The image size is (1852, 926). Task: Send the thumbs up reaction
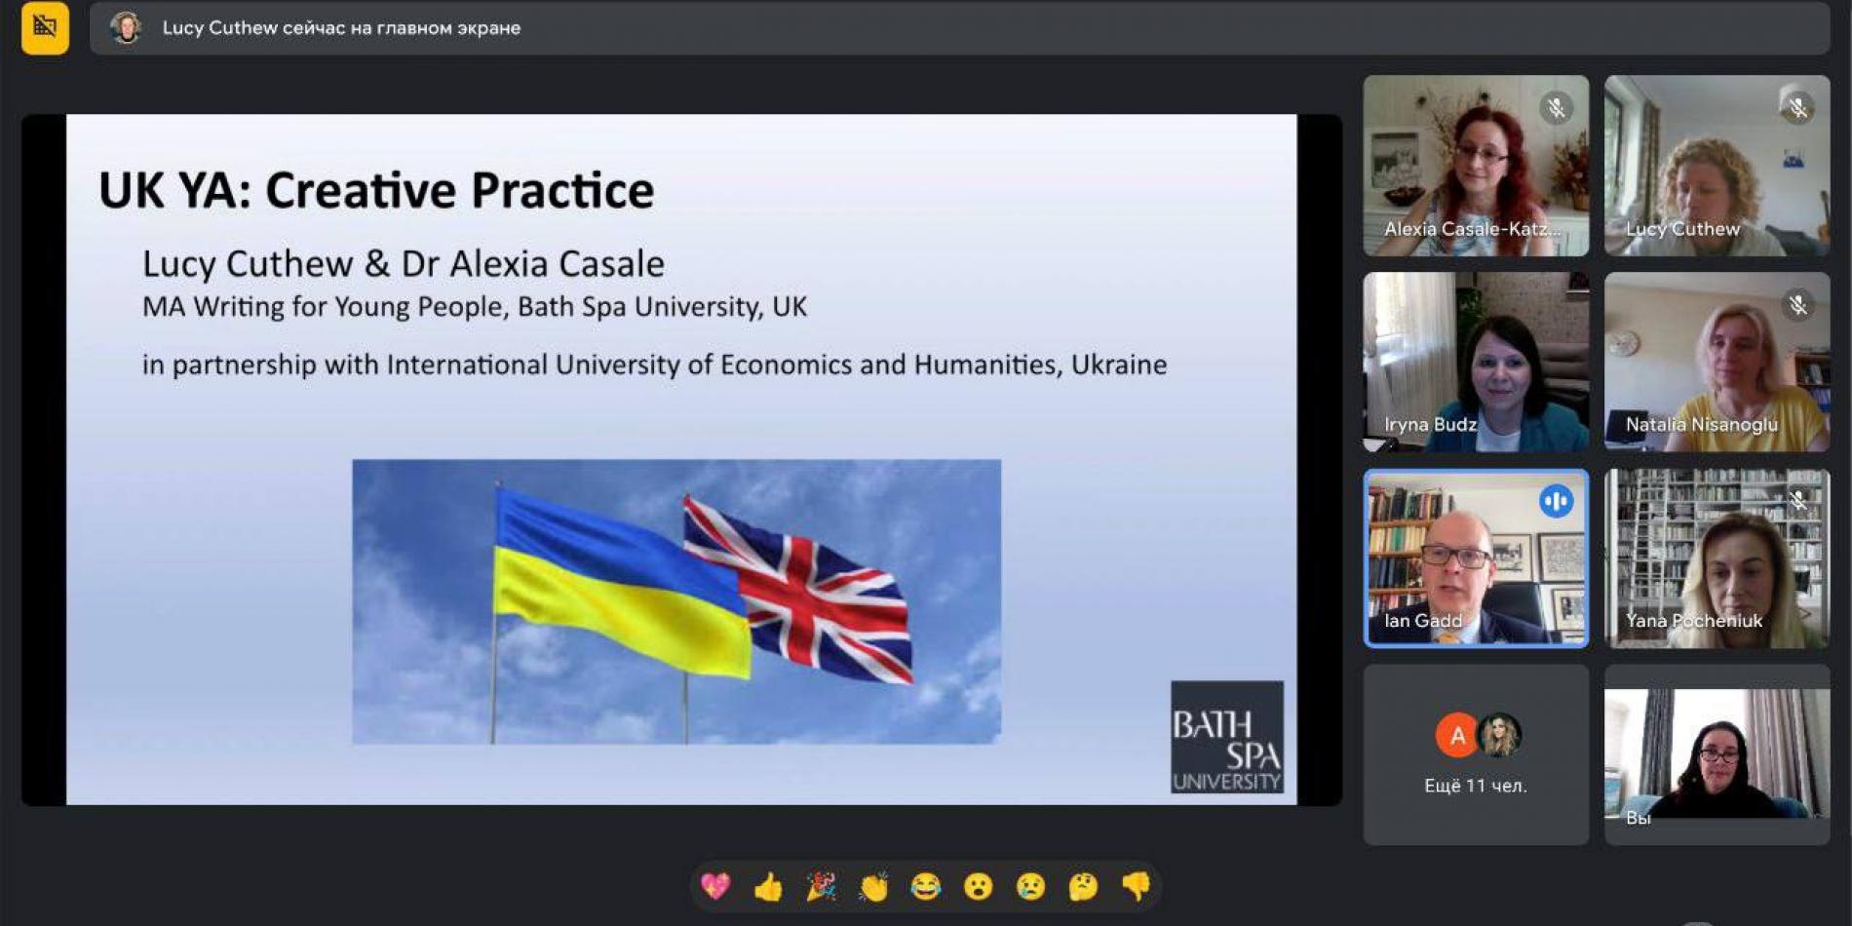[768, 886]
